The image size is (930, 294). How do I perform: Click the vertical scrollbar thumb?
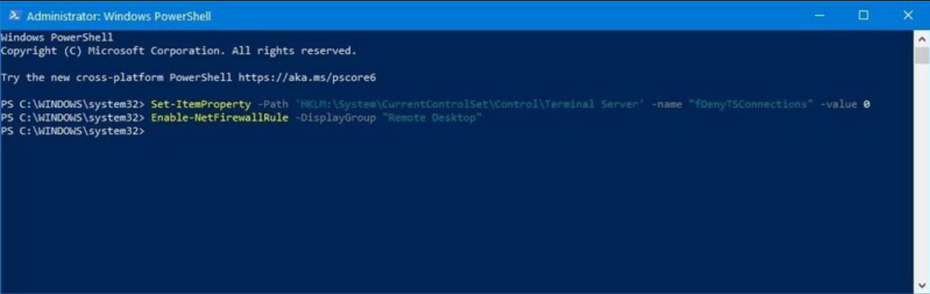coord(922,55)
